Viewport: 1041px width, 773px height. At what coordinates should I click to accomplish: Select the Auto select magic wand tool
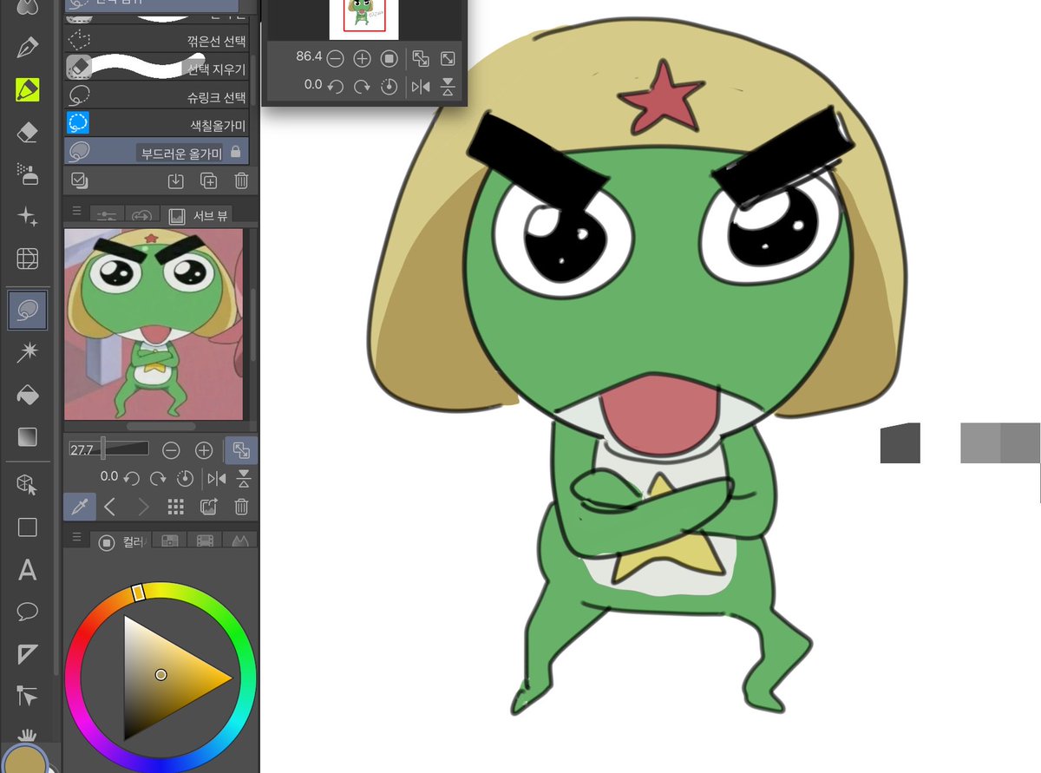point(28,351)
